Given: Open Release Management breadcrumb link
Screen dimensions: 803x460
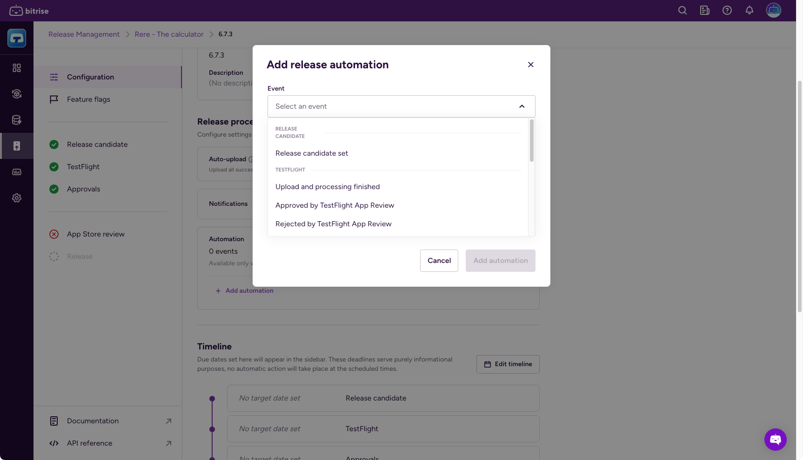Looking at the screenshot, I should click(x=84, y=34).
